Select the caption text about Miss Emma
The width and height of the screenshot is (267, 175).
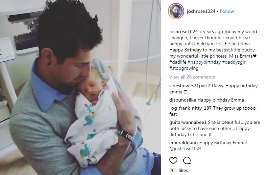pyautogui.click(x=213, y=44)
